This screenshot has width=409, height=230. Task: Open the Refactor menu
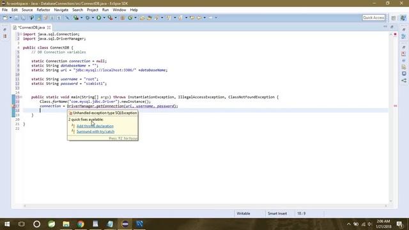coord(43,10)
